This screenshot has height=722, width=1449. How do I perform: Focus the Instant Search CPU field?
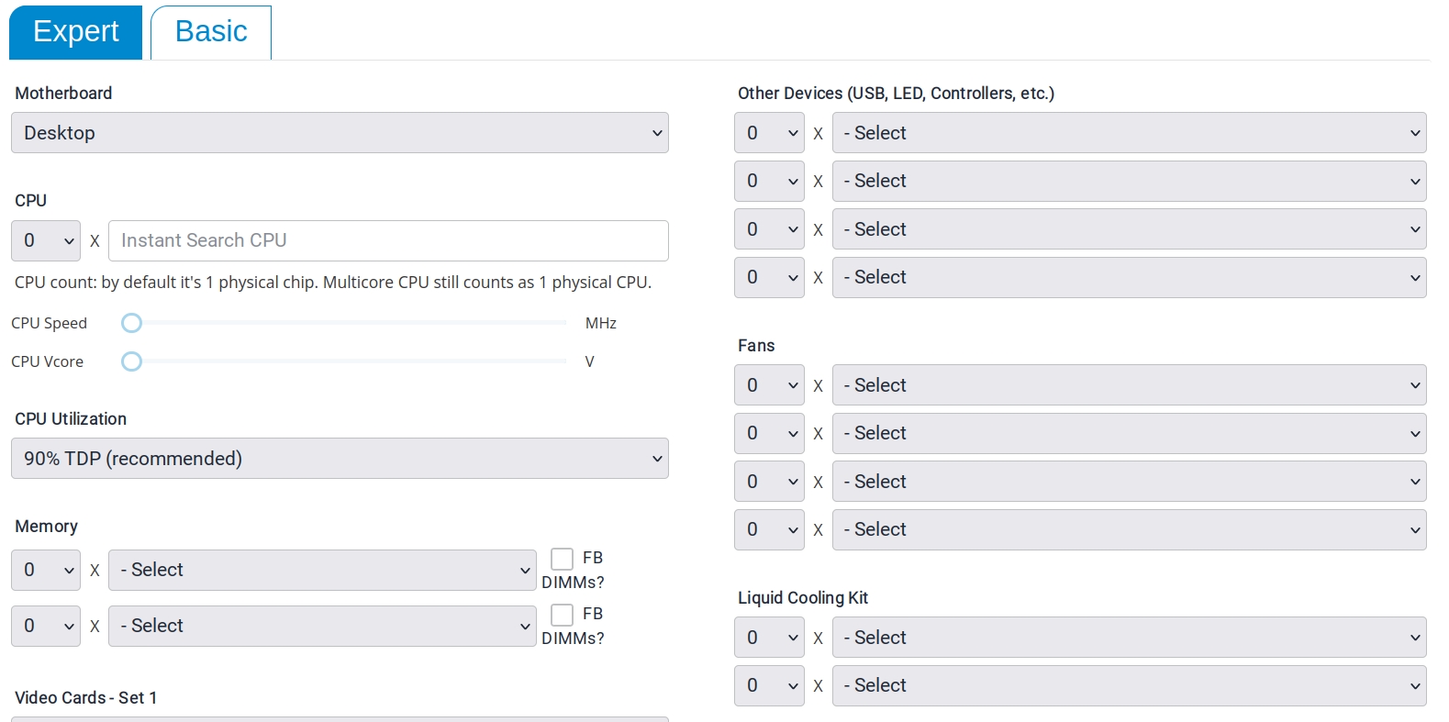(x=388, y=240)
